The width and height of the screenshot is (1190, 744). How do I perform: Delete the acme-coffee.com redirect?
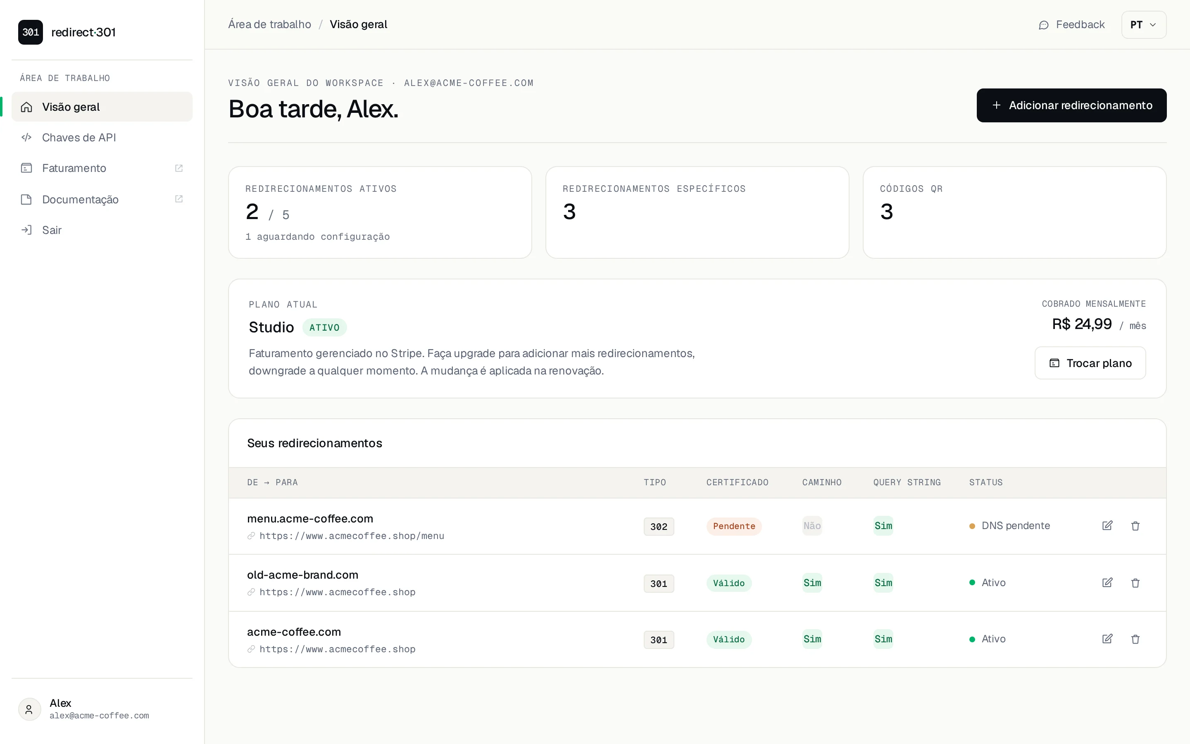coord(1135,639)
